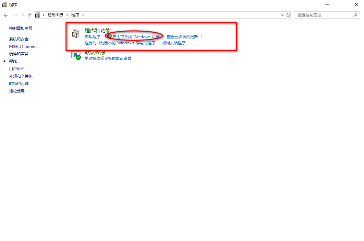Viewport: 364px width, 241px height.
Task: Open 轻松使用 category
Action: tap(17, 91)
